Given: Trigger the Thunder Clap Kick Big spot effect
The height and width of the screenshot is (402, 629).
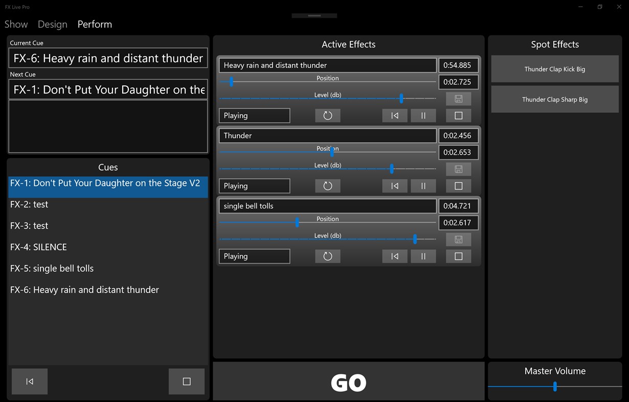Looking at the screenshot, I should coord(554,69).
